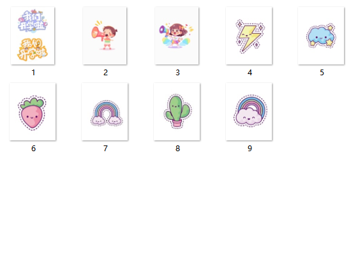Click file name label 8

pos(177,149)
